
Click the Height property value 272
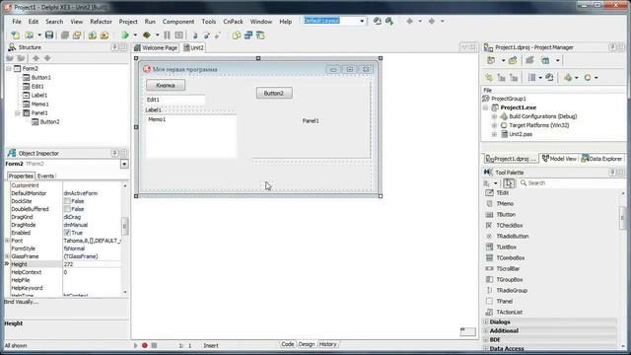click(x=92, y=264)
